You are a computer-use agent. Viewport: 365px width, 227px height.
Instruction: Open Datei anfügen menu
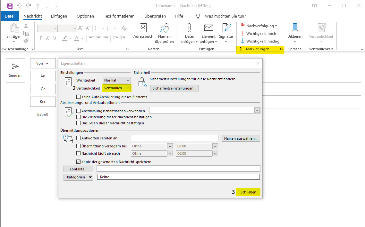(189, 33)
